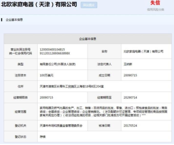Click the 住所 field label

[x=20, y=86]
